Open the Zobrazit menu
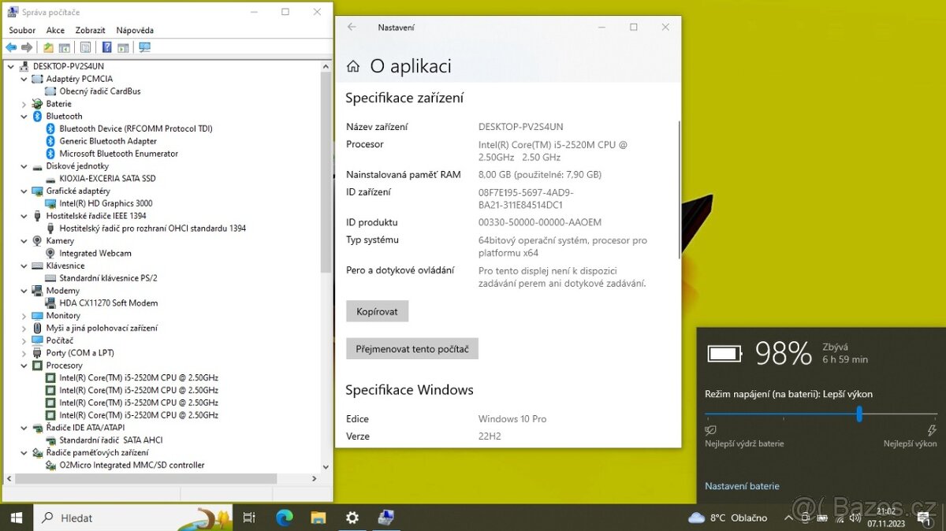The image size is (946, 531). click(x=90, y=30)
